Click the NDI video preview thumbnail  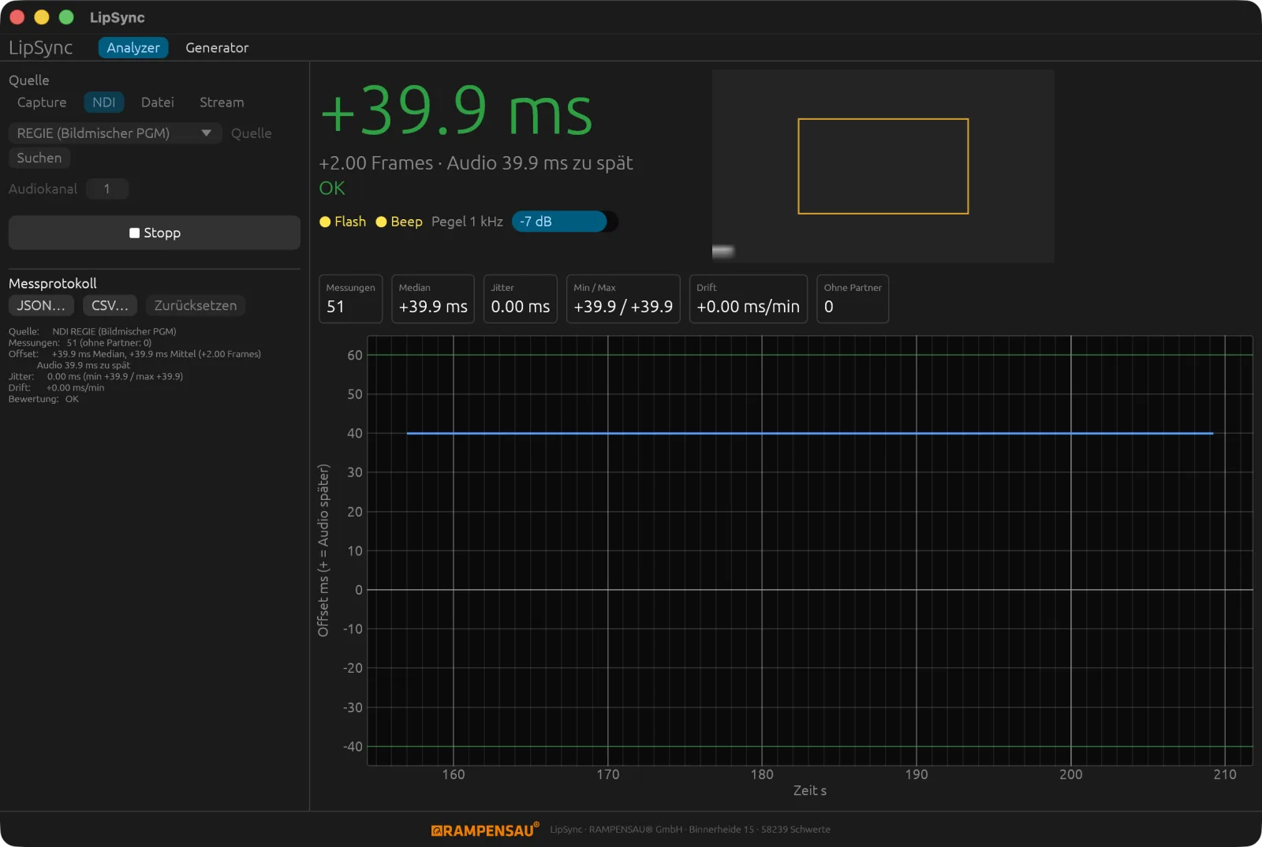tap(883, 166)
